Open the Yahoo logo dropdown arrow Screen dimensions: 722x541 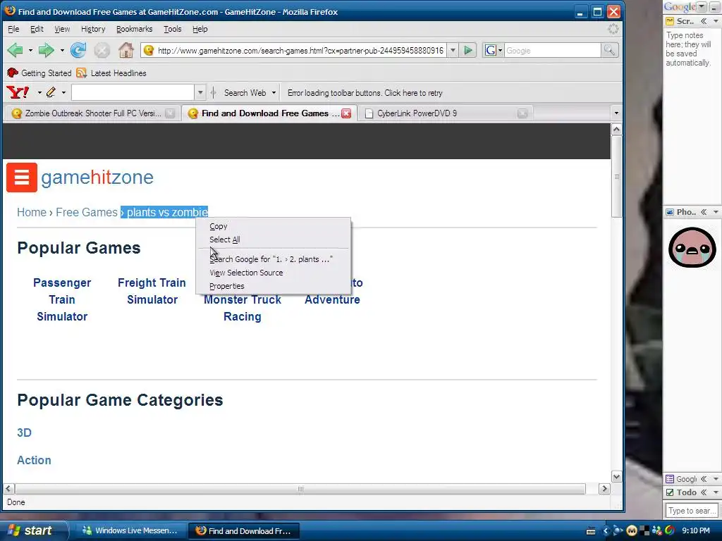pyautogui.click(x=39, y=92)
